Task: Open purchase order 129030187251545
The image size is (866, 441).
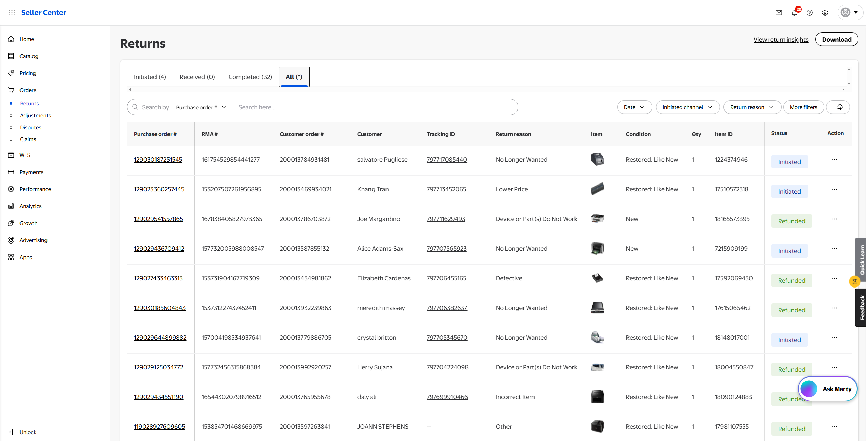Action: click(x=158, y=159)
